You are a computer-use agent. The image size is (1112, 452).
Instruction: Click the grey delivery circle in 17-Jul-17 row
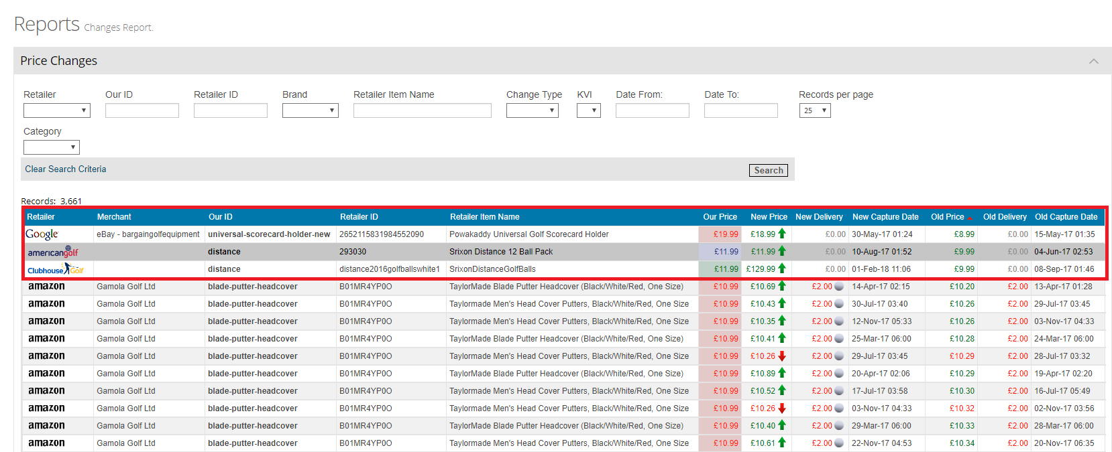(x=838, y=391)
